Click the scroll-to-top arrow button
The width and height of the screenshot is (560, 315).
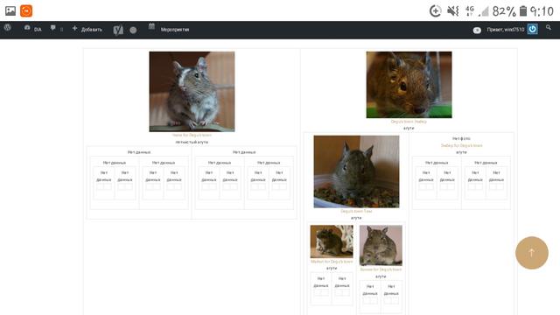532,253
